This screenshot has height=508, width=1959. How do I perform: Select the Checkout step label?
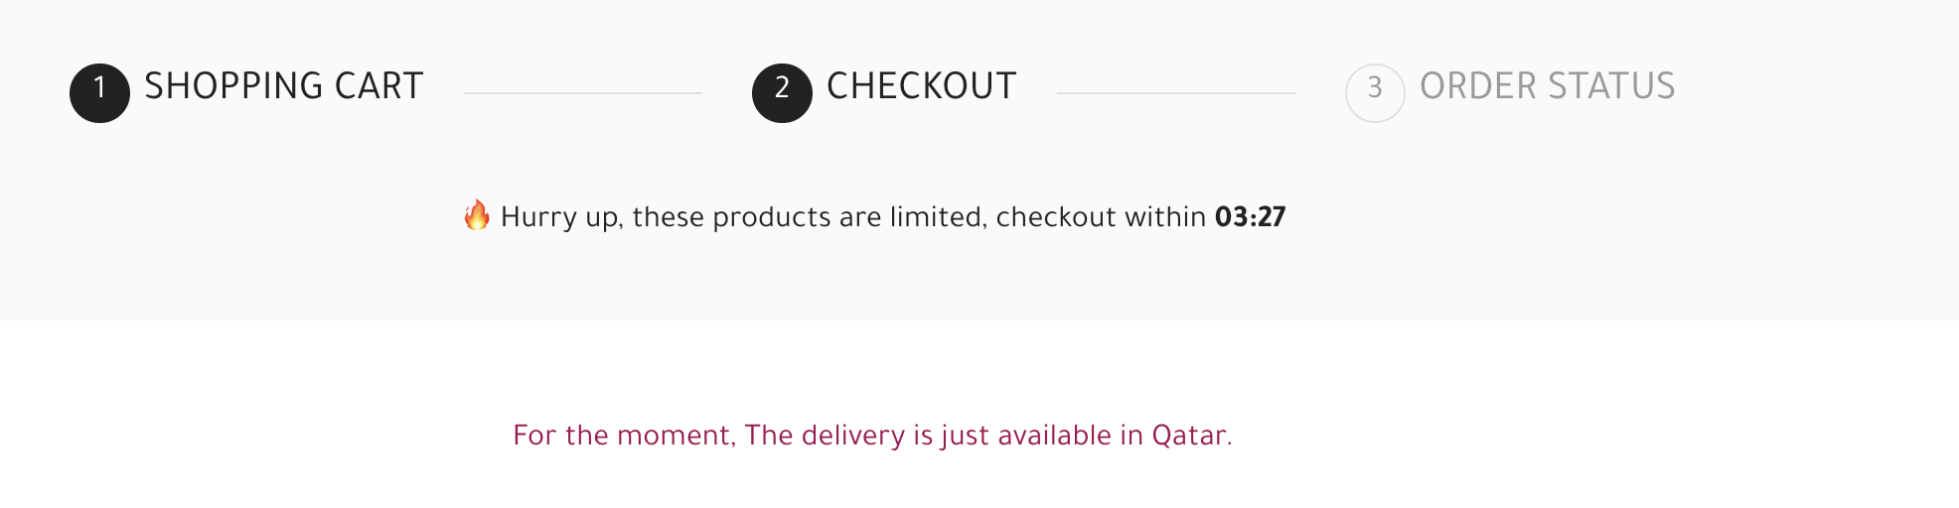(x=922, y=86)
